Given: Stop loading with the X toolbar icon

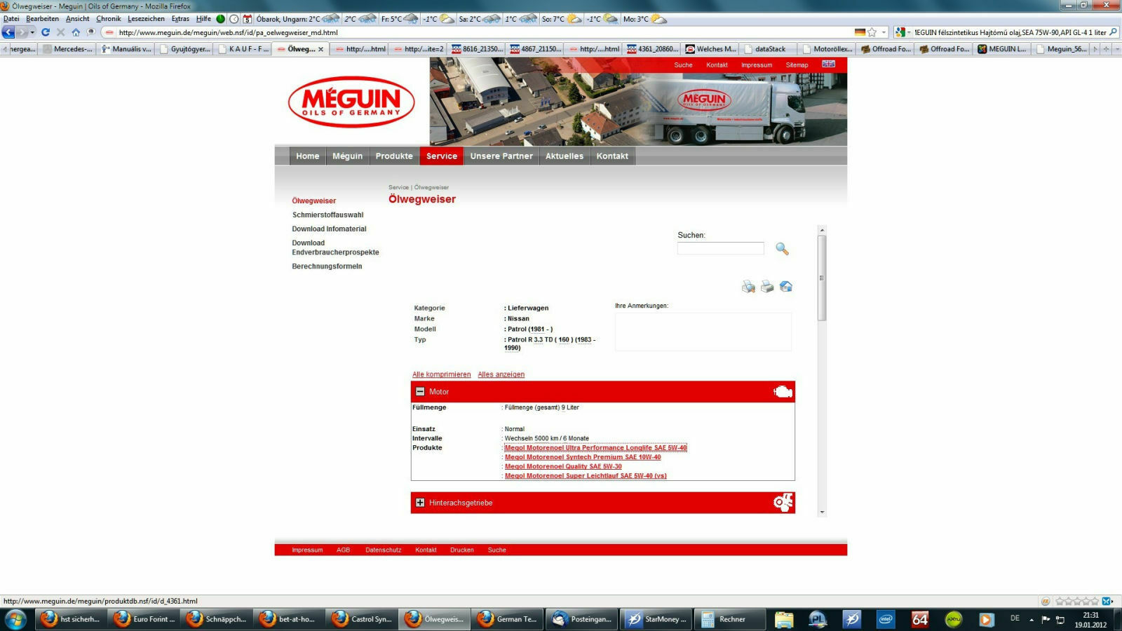Looking at the screenshot, I should point(61,32).
